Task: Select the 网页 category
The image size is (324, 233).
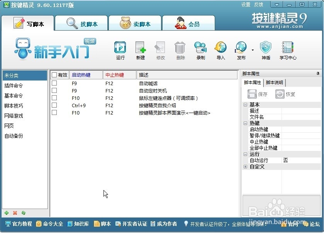Action: (25, 126)
